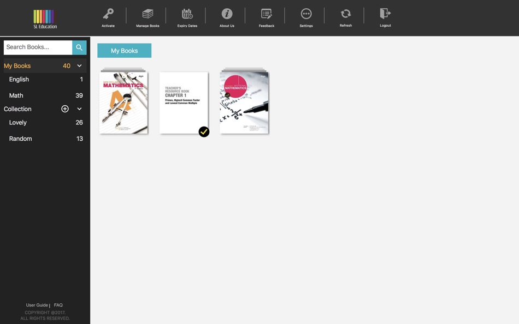Open the FAQ link
519x324 pixels.
58,305
